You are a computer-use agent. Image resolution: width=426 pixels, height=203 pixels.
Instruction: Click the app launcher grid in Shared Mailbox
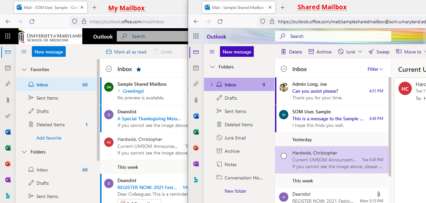(x=196, y=37)
